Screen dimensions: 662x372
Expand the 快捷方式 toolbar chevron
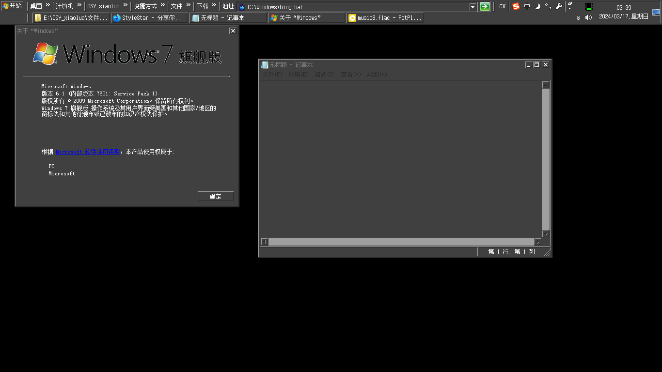[163, 5]
